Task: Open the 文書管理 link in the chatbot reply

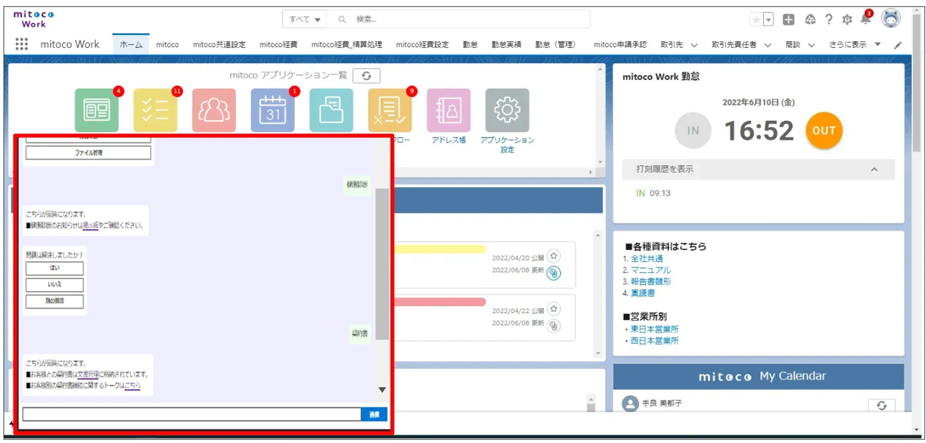Action: pyautogui.click(x=89, y=375)
